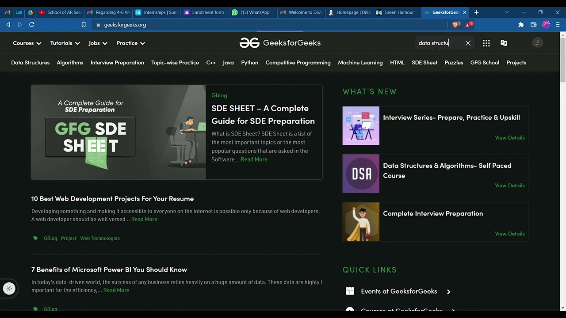Expand the Tutorials dropdown menu

point(65,43)
